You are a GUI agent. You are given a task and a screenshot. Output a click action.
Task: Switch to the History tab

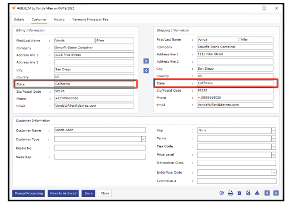pyautogui.click(x=59, y=20)
